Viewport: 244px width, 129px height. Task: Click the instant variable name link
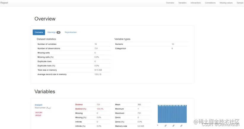(x=39, y=105)
